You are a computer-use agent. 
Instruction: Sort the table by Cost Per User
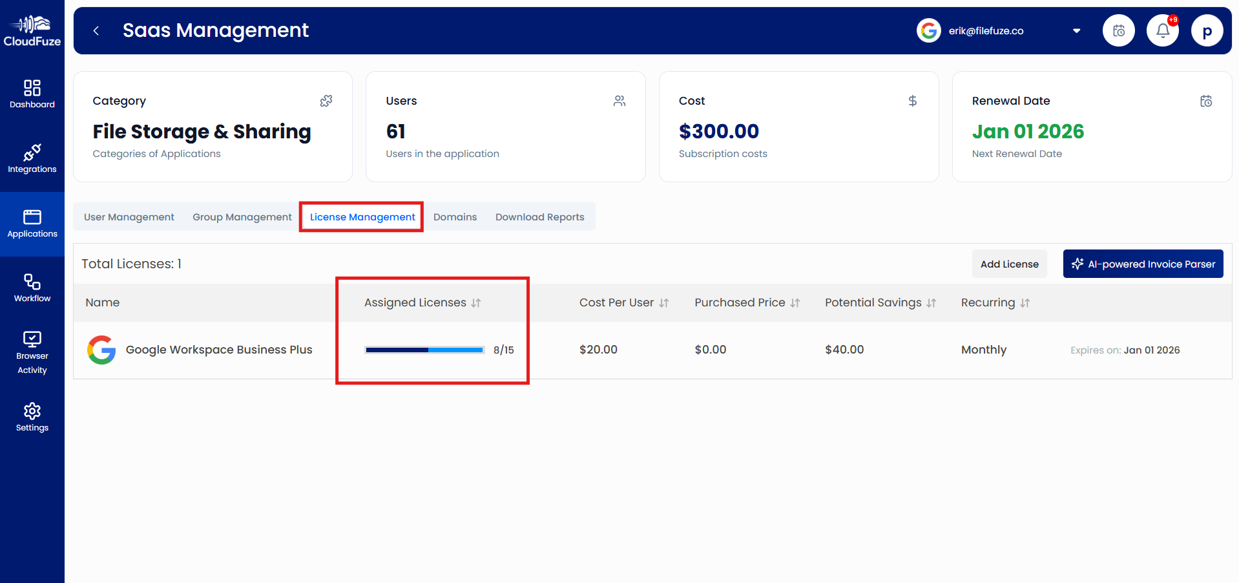[664, 302]
